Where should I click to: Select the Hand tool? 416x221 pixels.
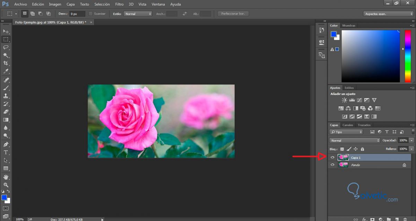(x=6, y=177)
